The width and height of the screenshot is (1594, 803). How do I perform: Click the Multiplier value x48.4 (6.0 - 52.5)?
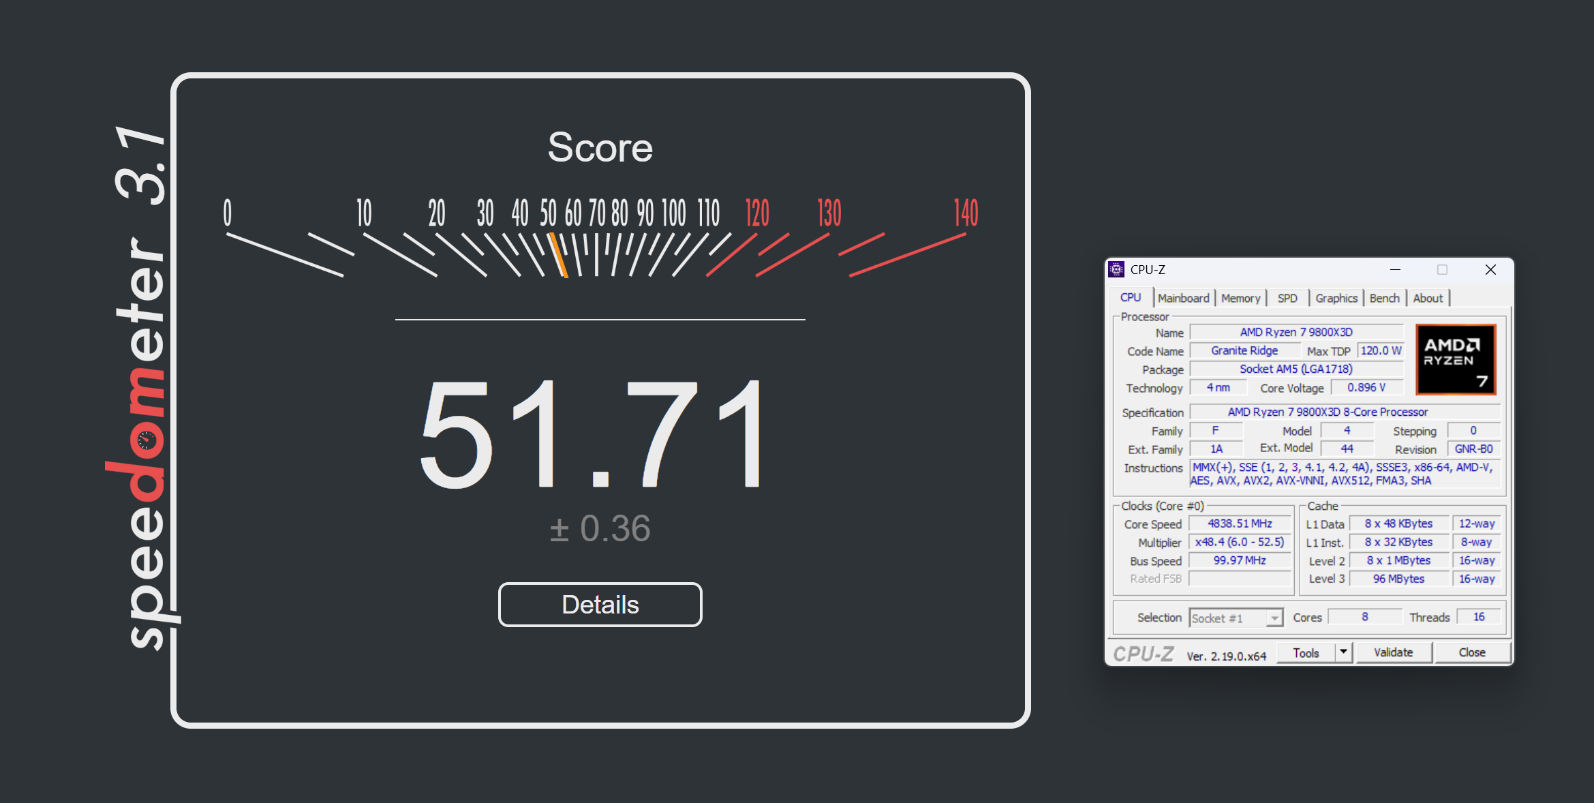click(x=1240, y=542)
